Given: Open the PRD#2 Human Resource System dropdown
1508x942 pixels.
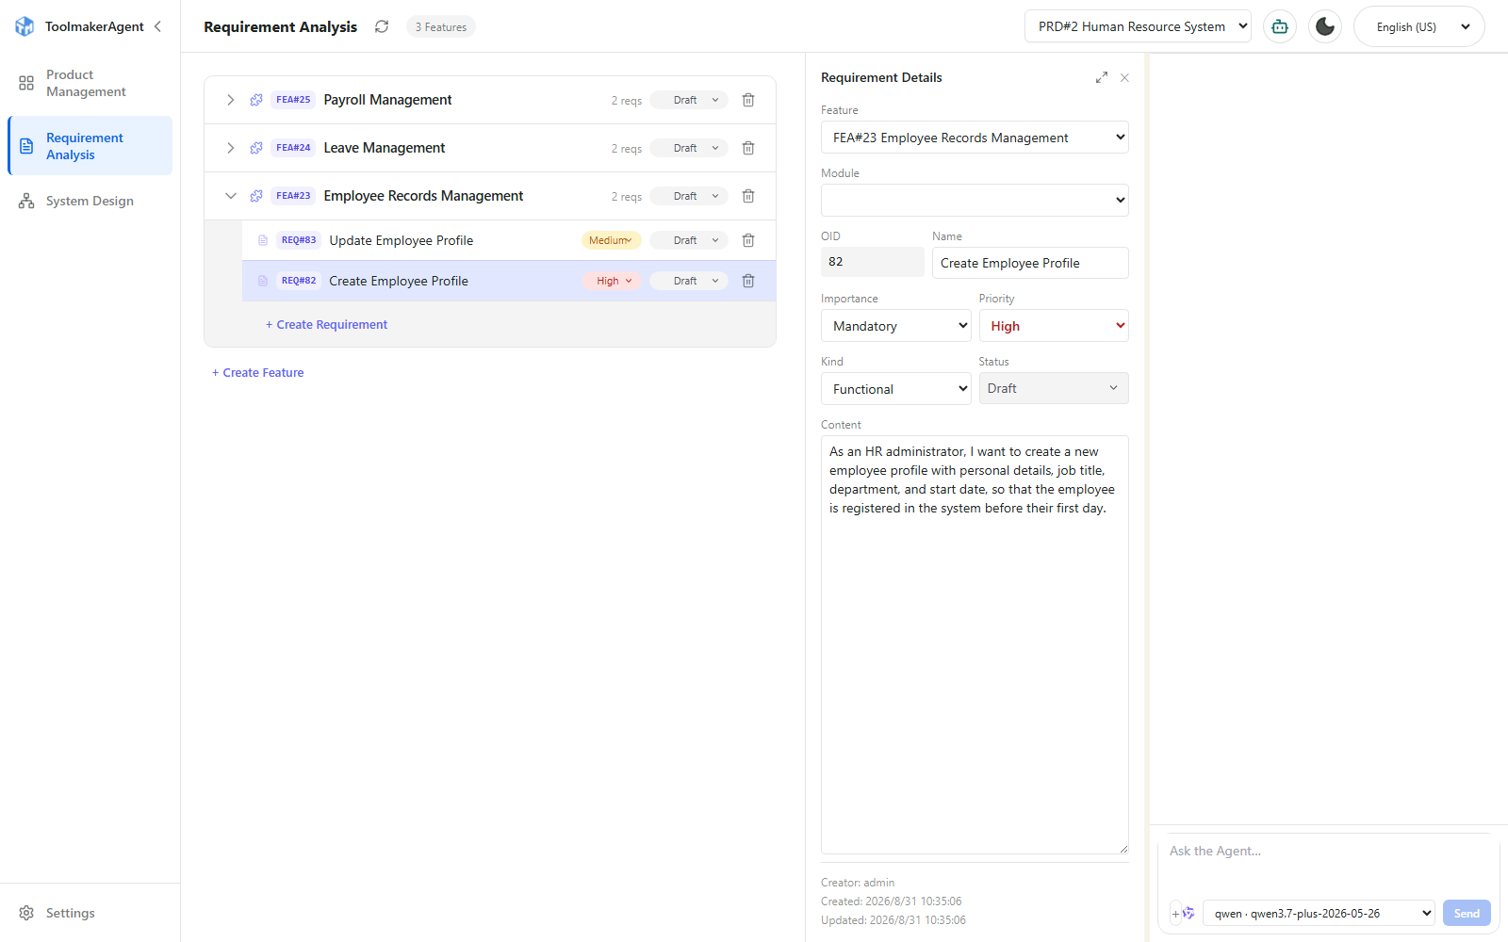Looking at the screenshot, I should point(1138,26).
